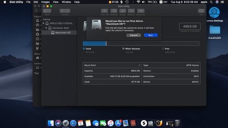
Task: Click the volume speaker menu bar icon
Action: pyautogui.click(x=144, y=2)
